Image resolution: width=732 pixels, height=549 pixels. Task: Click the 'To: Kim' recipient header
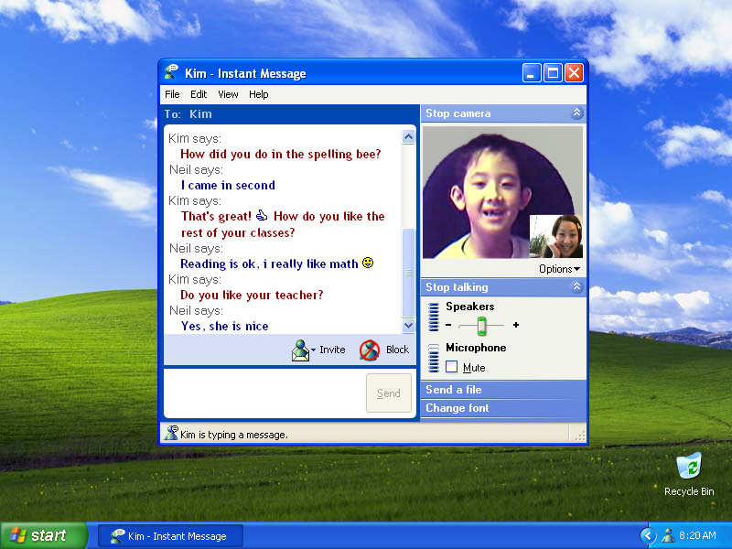188,114
